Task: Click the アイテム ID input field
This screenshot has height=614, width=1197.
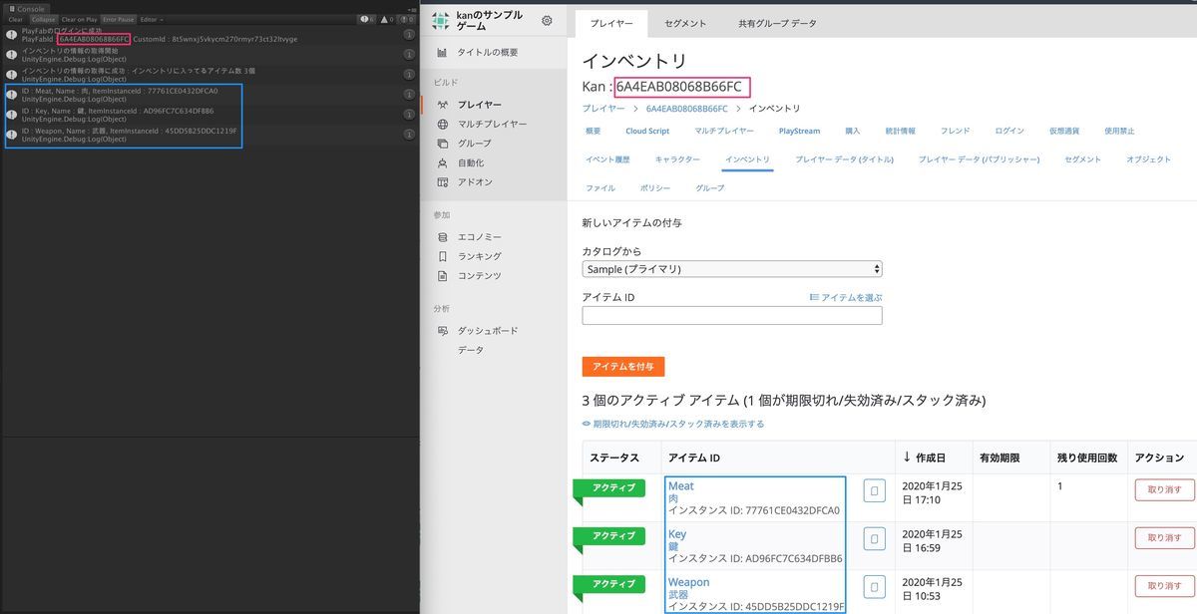Action: point(729,314)
